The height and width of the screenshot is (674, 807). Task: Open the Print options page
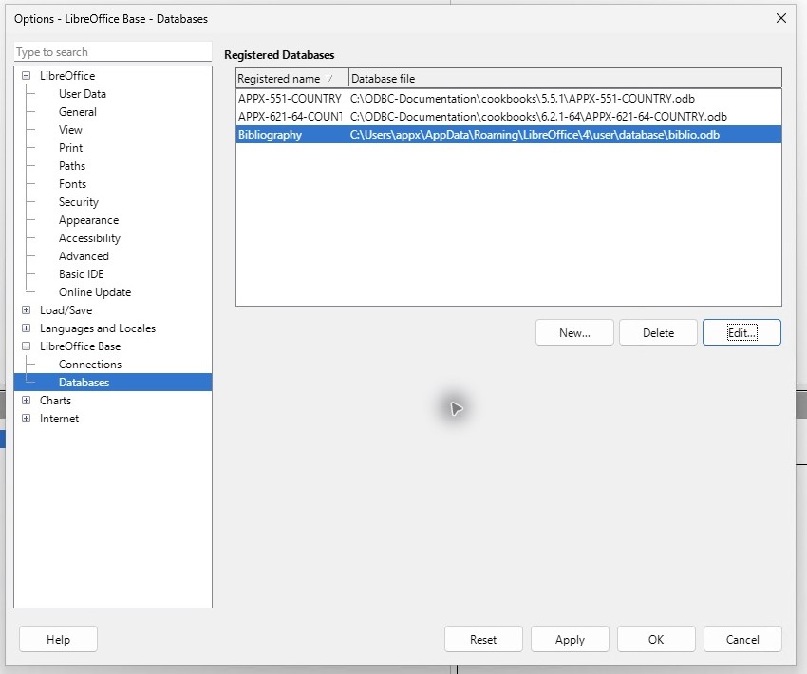click(70, 148)
